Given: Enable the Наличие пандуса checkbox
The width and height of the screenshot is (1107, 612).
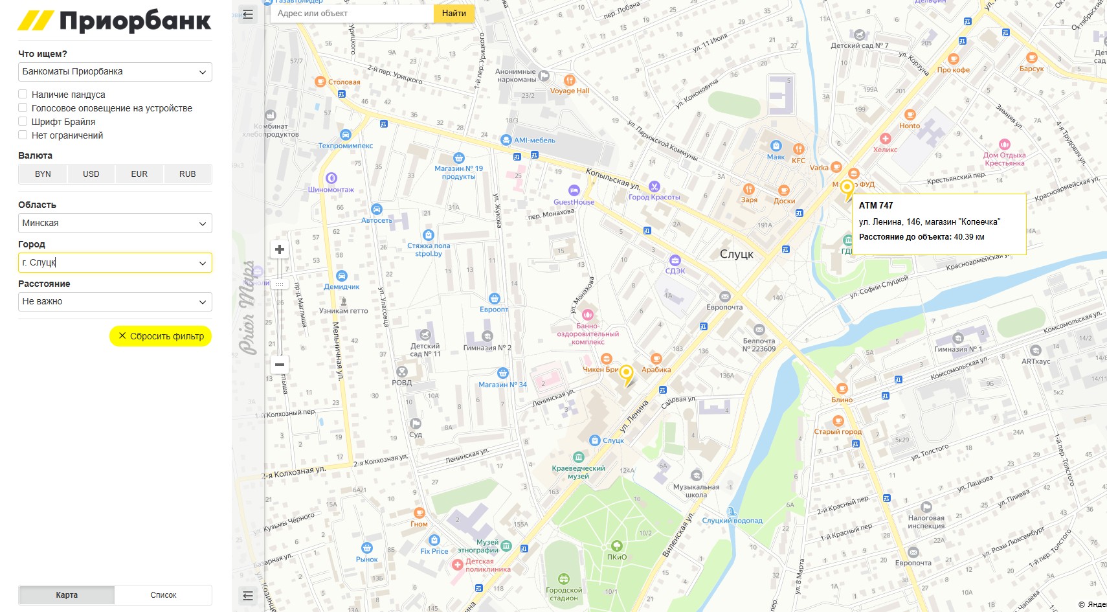Looking at the screenshot, I should [23, 95].
